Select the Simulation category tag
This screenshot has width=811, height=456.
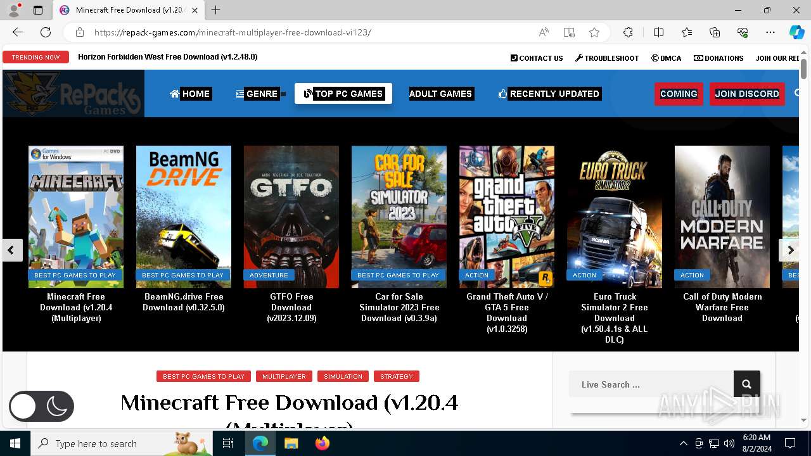click(x=343, y=376)
